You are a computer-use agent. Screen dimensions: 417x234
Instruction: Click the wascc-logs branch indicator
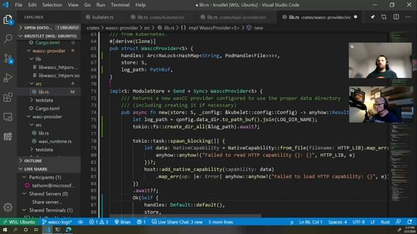point(57,222)
